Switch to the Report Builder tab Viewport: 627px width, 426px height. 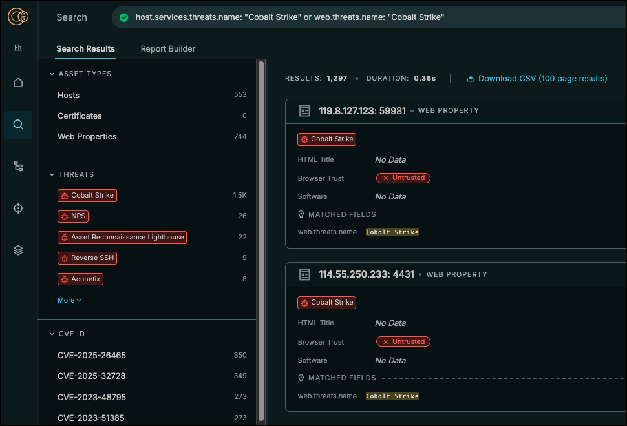(x=167, y=49)
